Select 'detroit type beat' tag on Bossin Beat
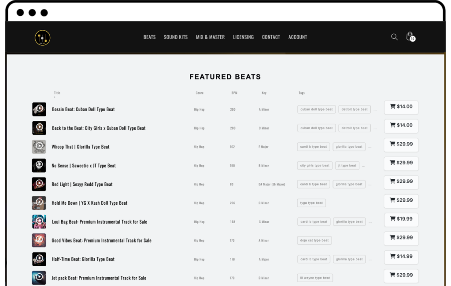The height and width of the screenshot is (286, 451). pyautogui.click(x=355, y=109)
